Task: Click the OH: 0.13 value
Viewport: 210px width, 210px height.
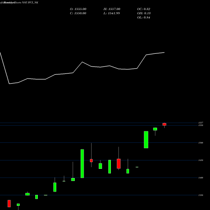Action: pyautogui.click(x=144, y=13)
